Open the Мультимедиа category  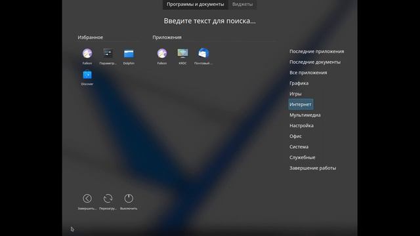click(x=304, y=115)
